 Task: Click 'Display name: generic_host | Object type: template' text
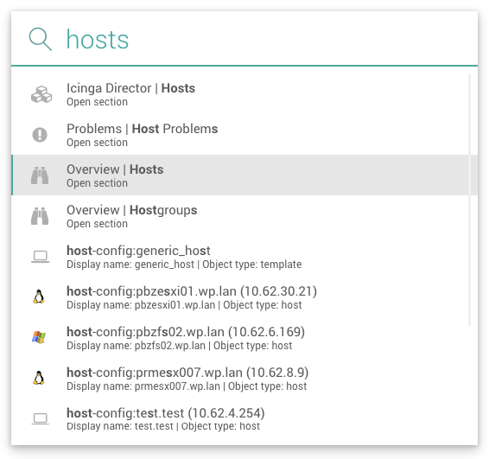184,265
